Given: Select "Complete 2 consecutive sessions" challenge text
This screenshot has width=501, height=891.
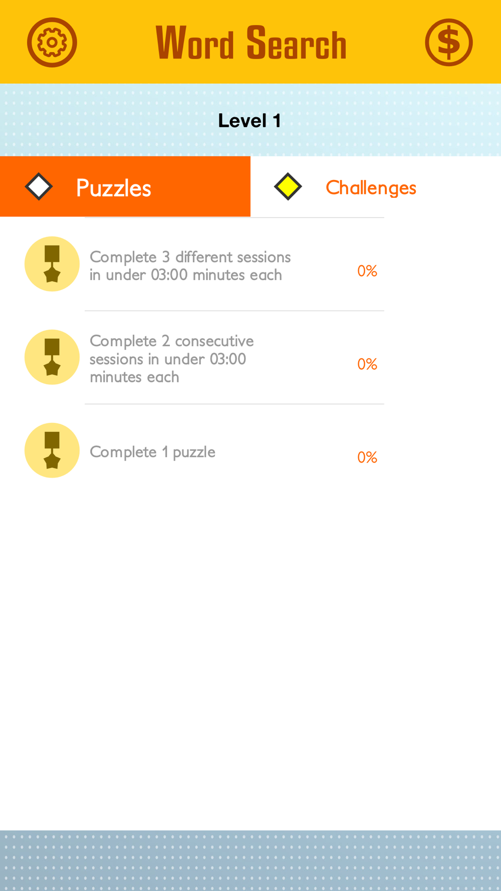Looking at the screenshot, I should 171,359.
